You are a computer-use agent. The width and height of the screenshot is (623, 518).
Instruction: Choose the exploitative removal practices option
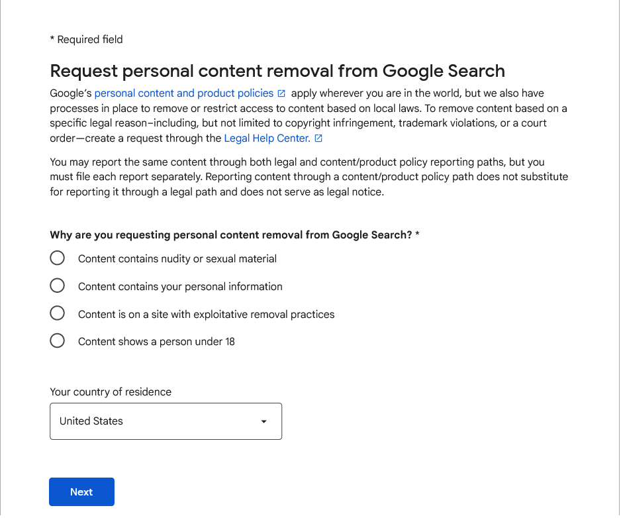[57, 313]
